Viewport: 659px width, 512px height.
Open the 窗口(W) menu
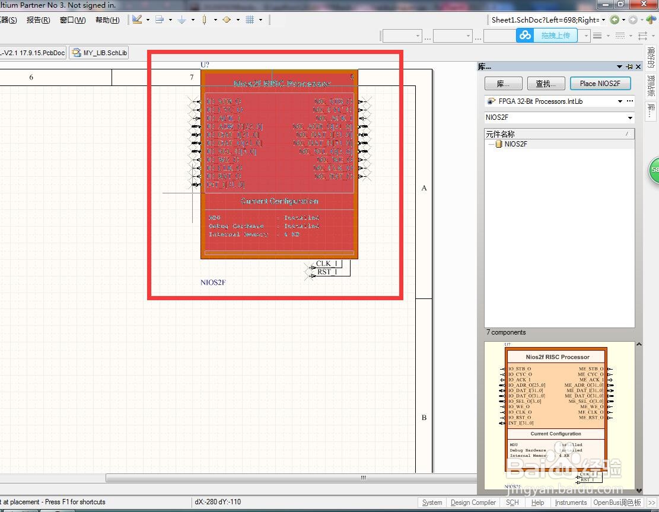click(73, 20)
